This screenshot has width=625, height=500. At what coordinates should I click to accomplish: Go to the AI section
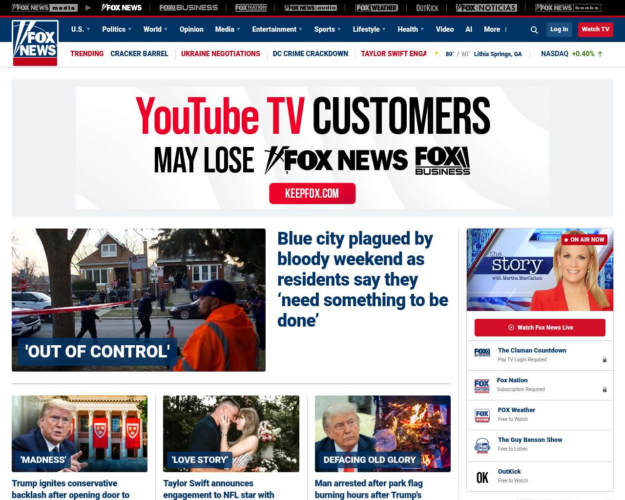tap(469, 29)
